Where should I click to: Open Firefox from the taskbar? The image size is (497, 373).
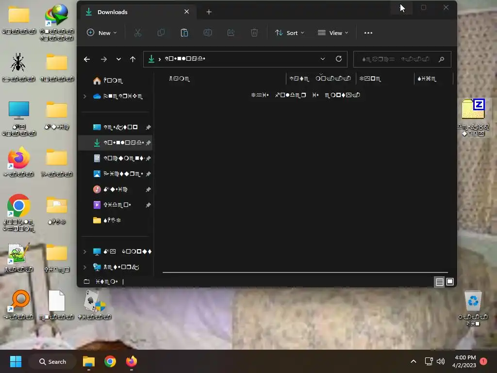click(131, 361)
